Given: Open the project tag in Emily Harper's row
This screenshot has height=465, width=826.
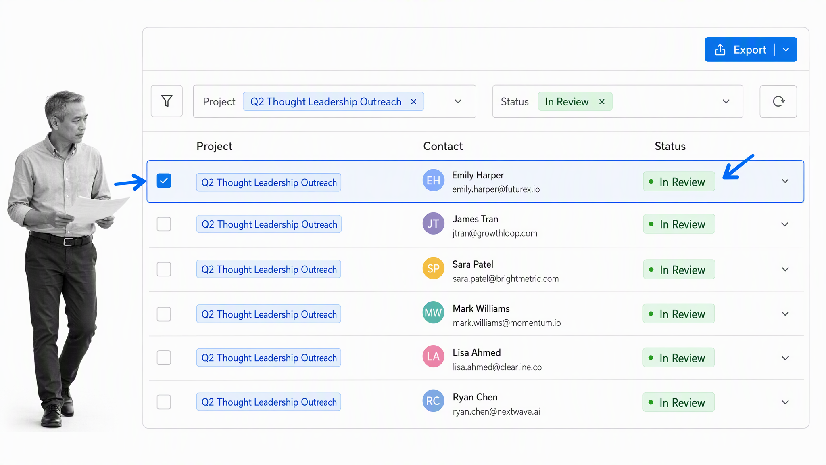Looking at the screenshot, I should pos(269,182).
